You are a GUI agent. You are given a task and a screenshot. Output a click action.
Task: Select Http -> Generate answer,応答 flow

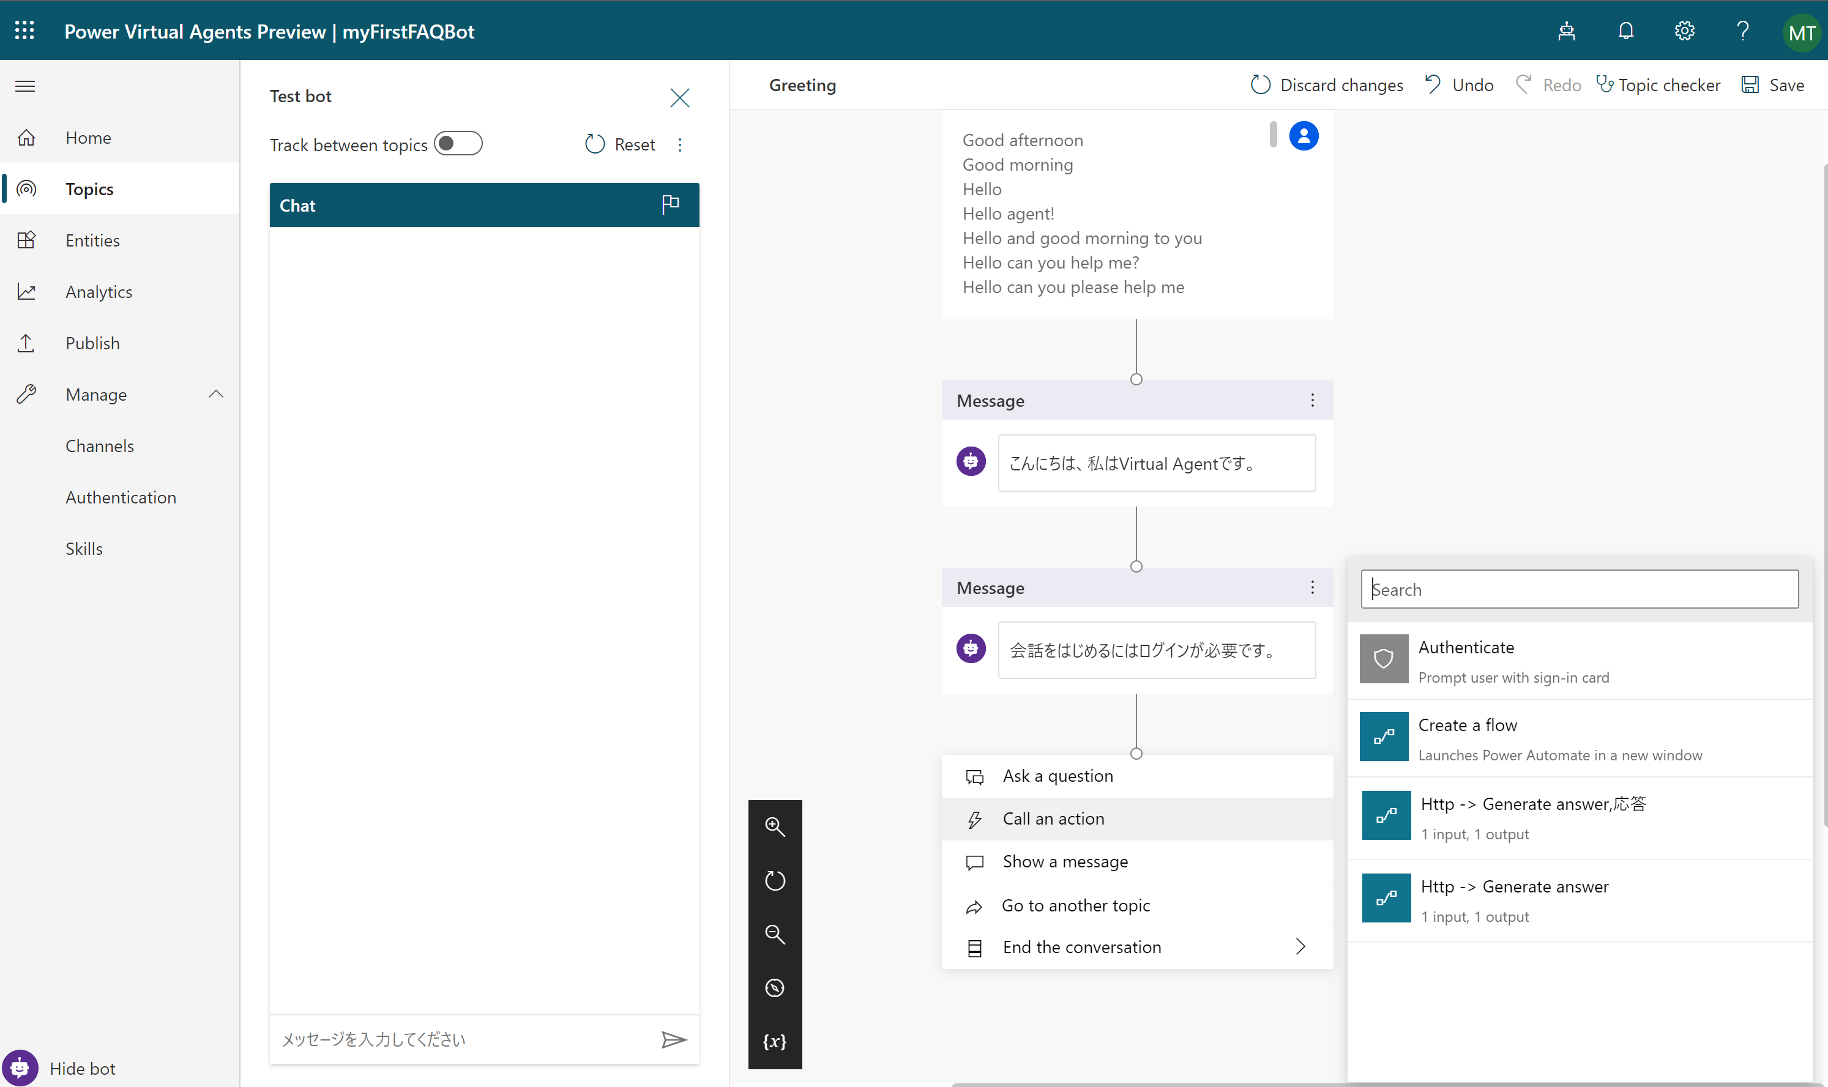click(x=1580, y=817)
